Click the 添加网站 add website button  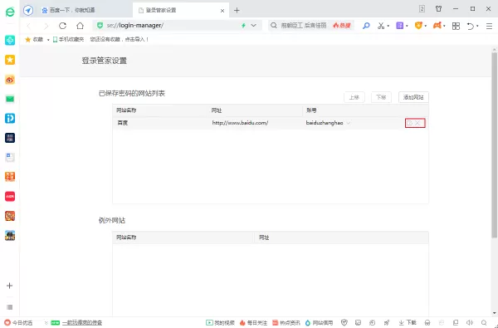pyautogui.click(x=413, y=97)
